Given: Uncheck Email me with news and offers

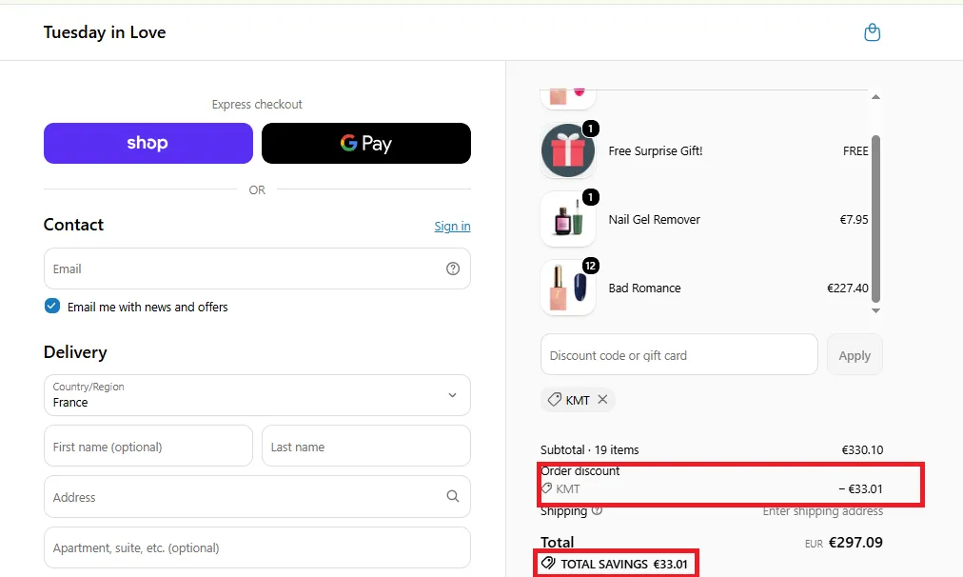Looking at the screenshot, I should click(52, 306).
